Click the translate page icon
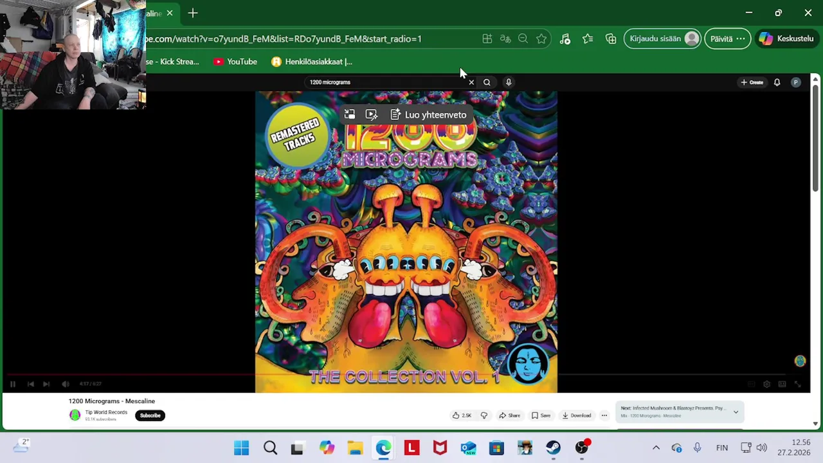The height and width of the screenshot is (463, 823). pos(505,39)
